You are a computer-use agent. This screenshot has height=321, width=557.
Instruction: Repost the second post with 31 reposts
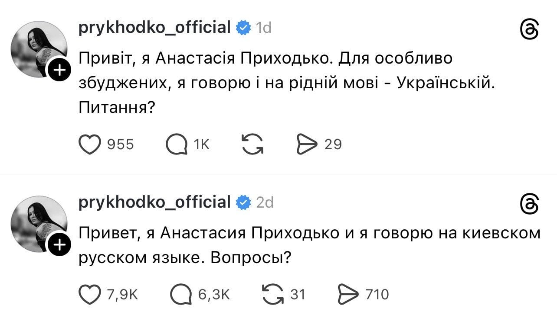coord(274,294)
